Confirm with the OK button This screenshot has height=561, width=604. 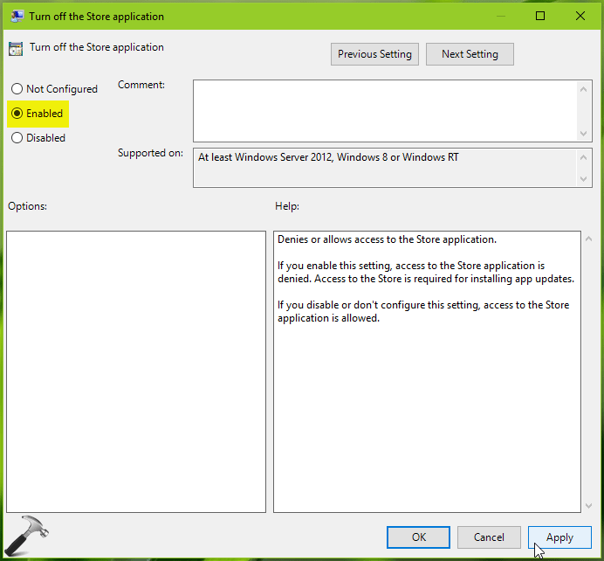[418, 537]
